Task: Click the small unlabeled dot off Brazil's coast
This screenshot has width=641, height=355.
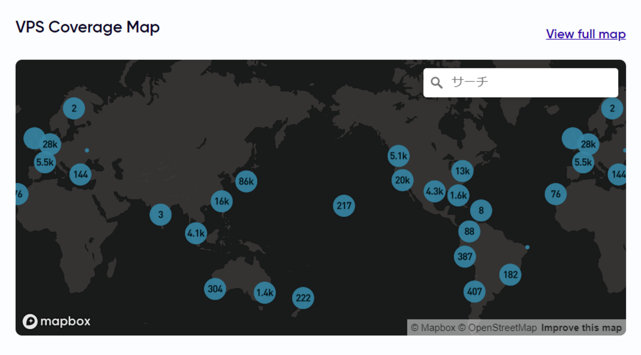Action: click(x=527, y=247)
